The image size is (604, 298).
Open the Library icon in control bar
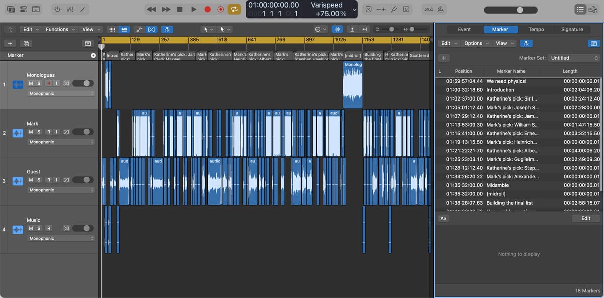[10, 9]
